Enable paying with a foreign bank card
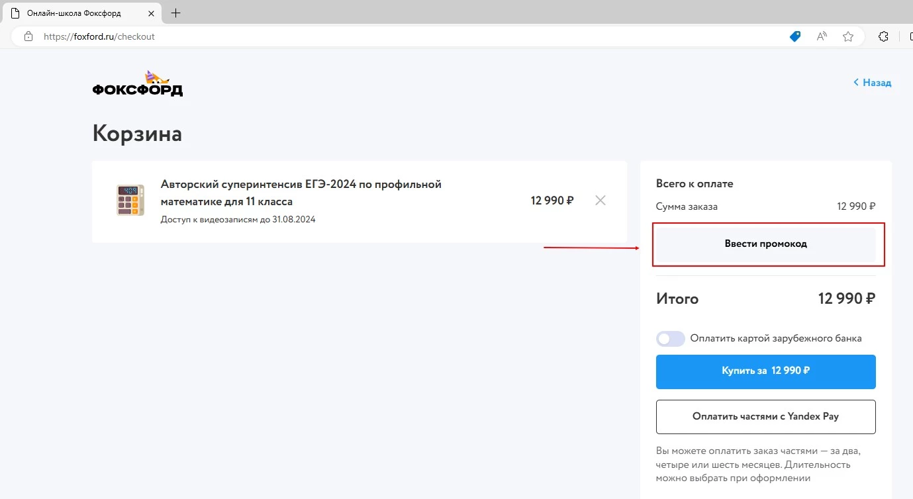913x499 pixels. pos(670,338)
